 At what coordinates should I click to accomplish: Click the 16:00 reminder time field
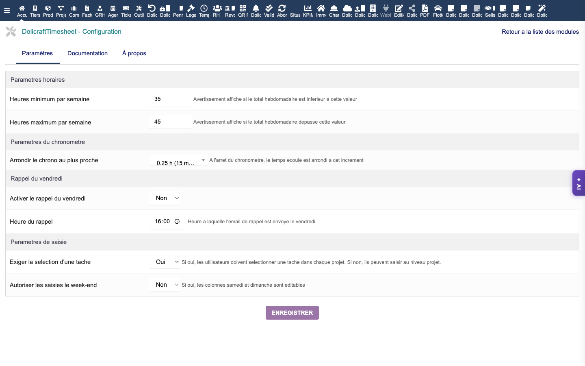pos(167,222)
